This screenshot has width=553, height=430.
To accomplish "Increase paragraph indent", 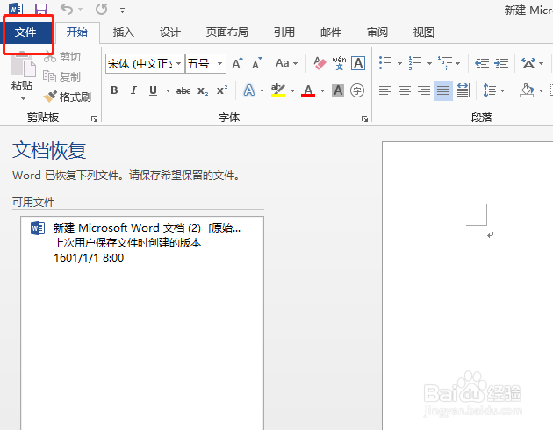I will pos(501,63).
